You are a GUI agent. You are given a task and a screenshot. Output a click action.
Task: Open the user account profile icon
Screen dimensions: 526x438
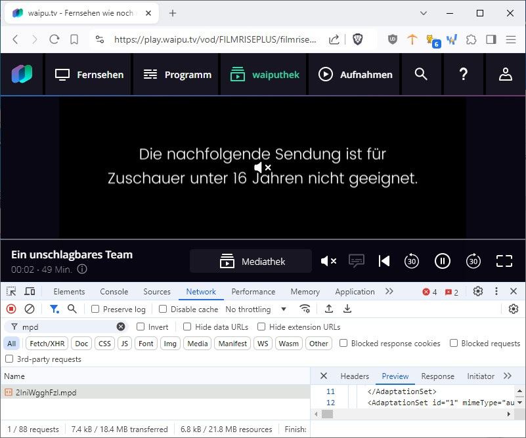coord(505,74)
